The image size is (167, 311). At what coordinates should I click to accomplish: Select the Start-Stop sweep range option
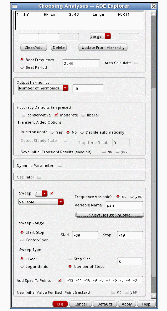coord(22,232)
